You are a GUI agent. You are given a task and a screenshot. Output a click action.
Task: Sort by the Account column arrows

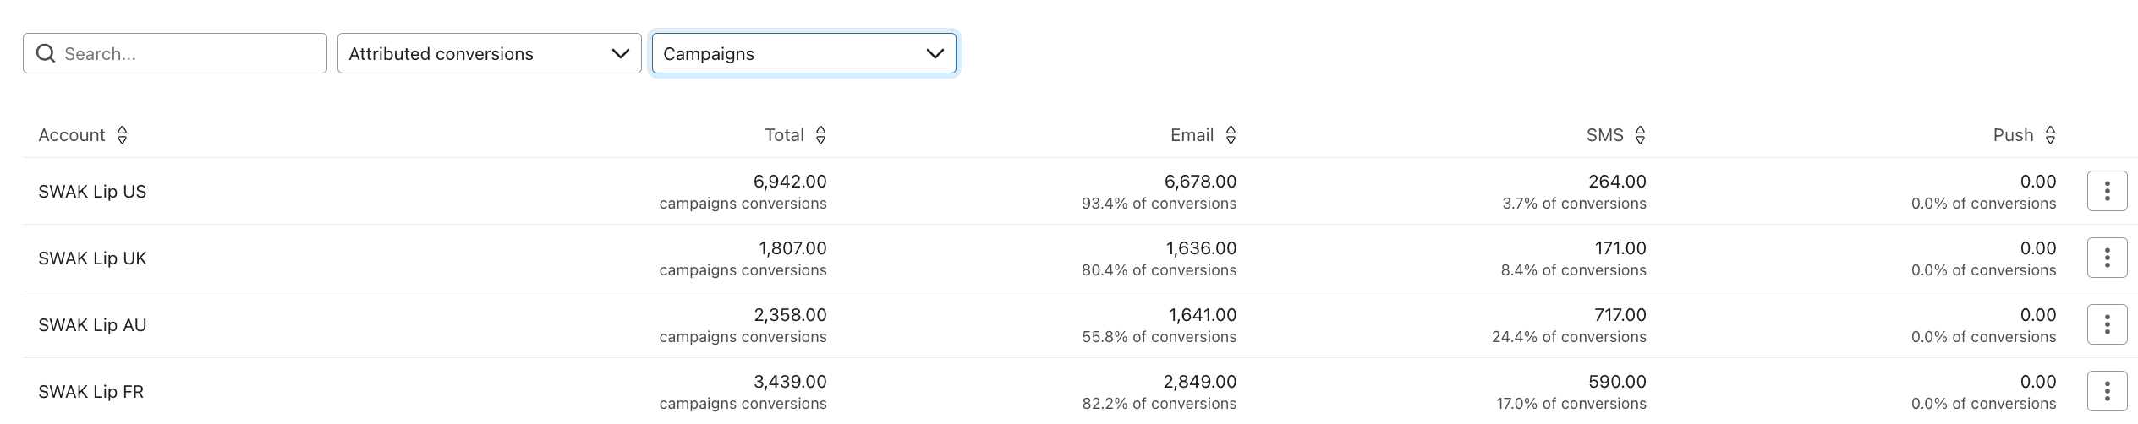(122, 135)
